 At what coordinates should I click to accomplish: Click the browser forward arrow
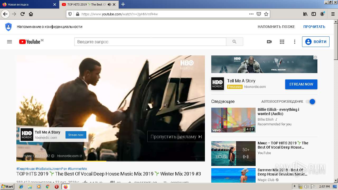click(x=14, y=14)
